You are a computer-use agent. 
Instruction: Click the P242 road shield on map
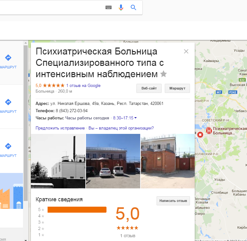(x=233, y=92)
